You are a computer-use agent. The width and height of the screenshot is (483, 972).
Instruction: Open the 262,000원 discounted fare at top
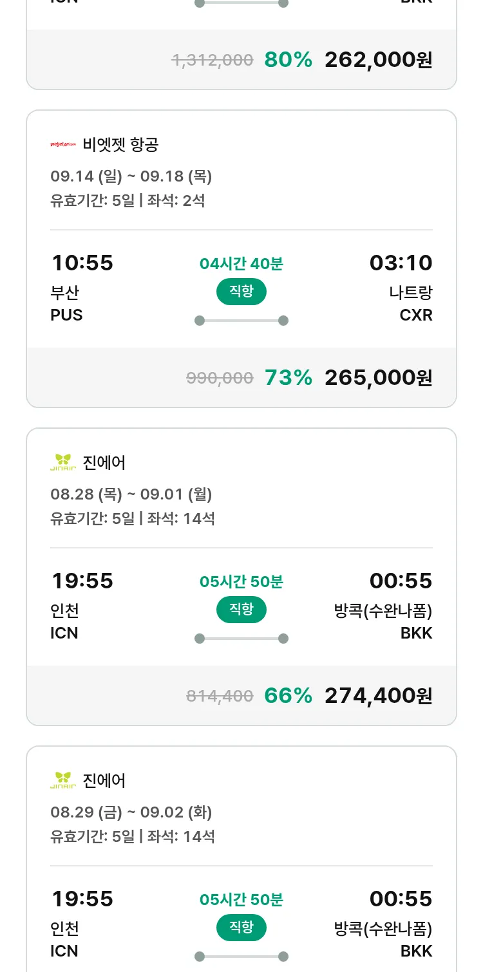tap(378, 60)
